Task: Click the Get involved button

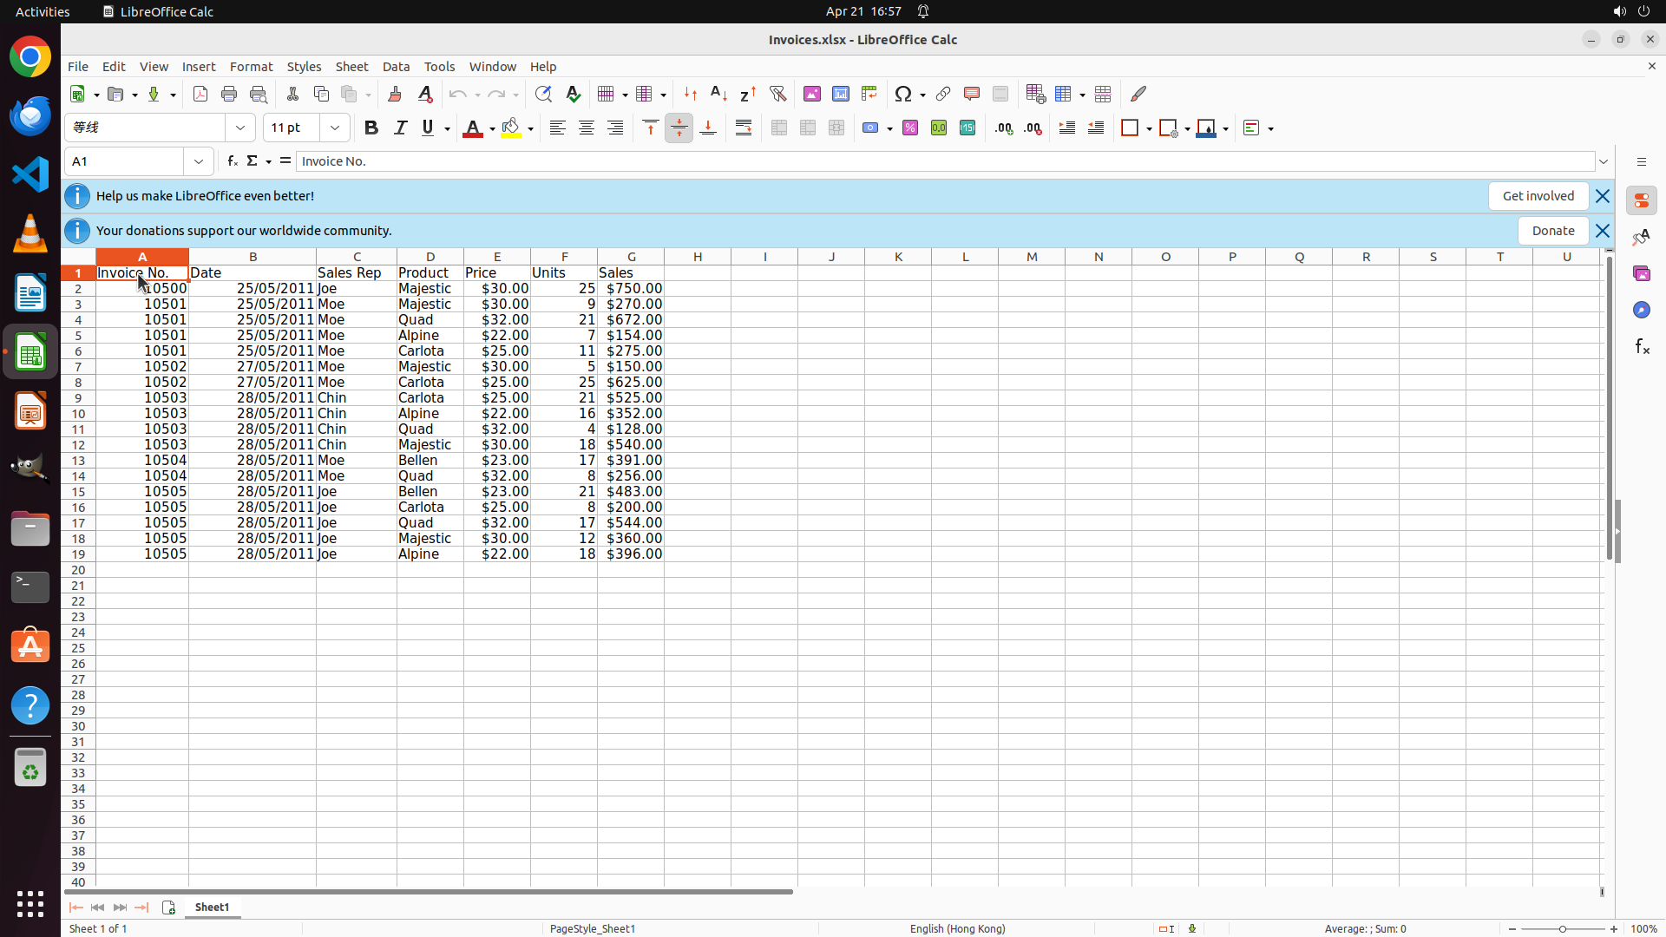Action: 1538,196
